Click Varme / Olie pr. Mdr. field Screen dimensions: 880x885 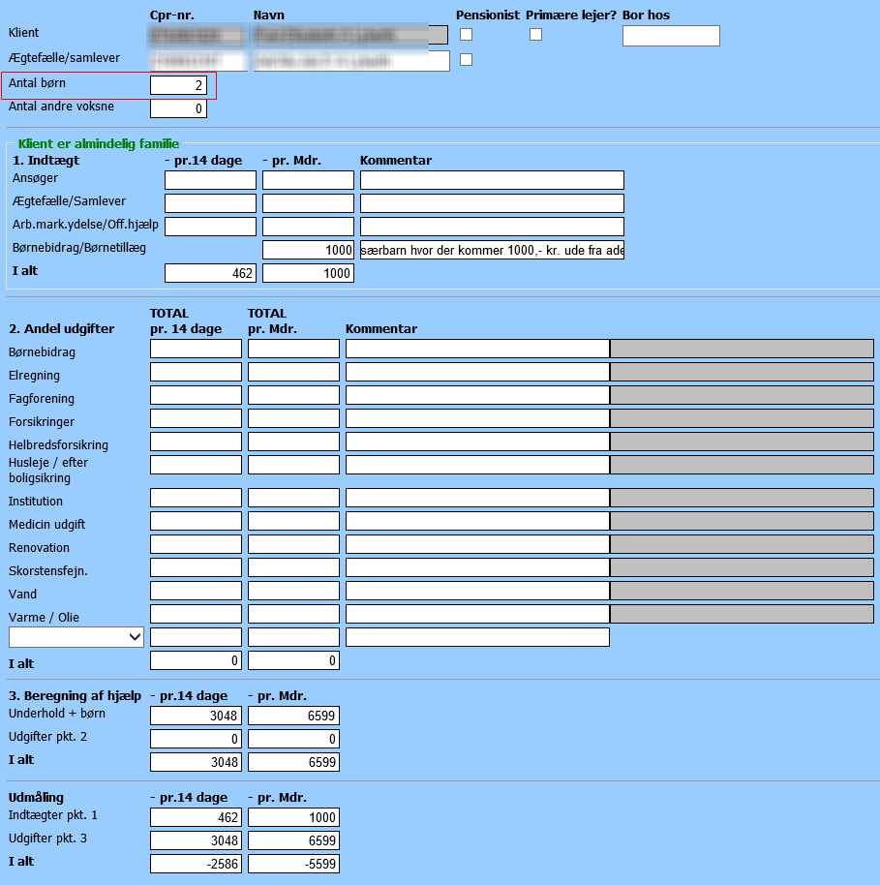point(293,614)
